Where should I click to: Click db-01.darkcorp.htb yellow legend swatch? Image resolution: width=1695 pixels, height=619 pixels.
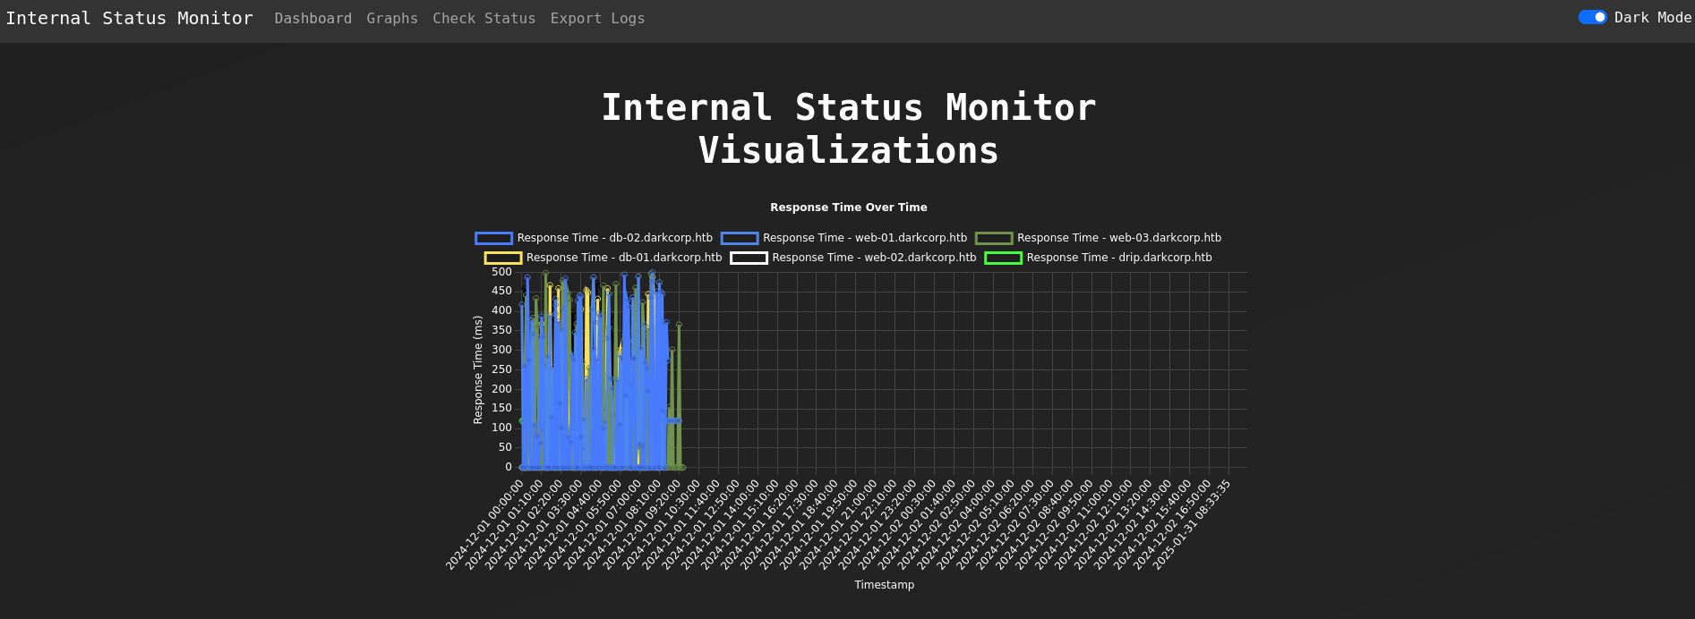(x=502, y=259)
